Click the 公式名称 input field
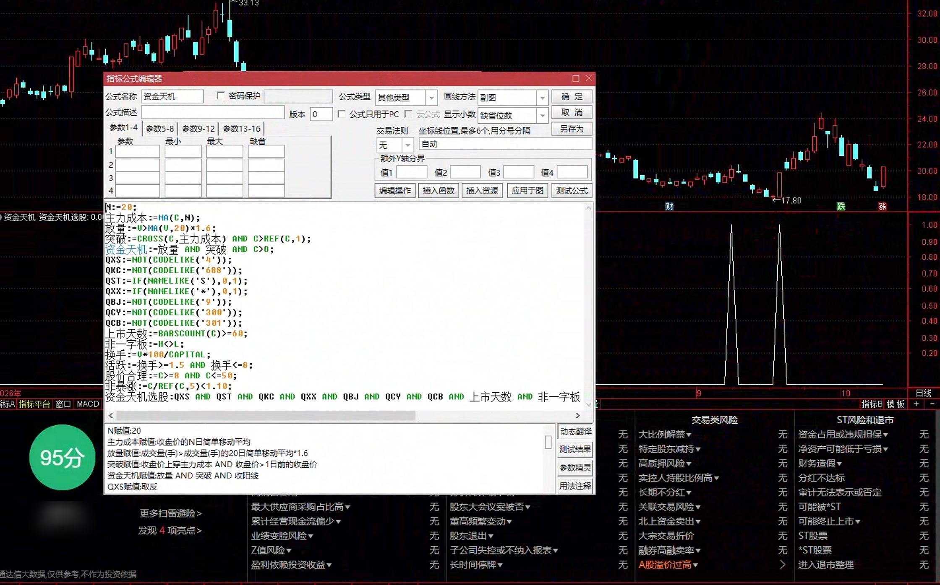Viewport: 940px width, 585px height. 172,96
